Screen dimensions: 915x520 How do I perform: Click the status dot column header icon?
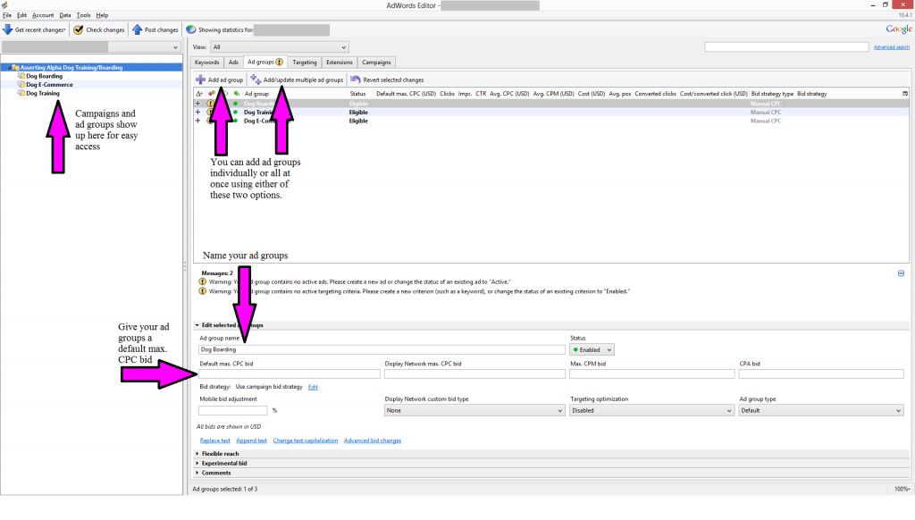pyautogui.click(x=236, y=94)
